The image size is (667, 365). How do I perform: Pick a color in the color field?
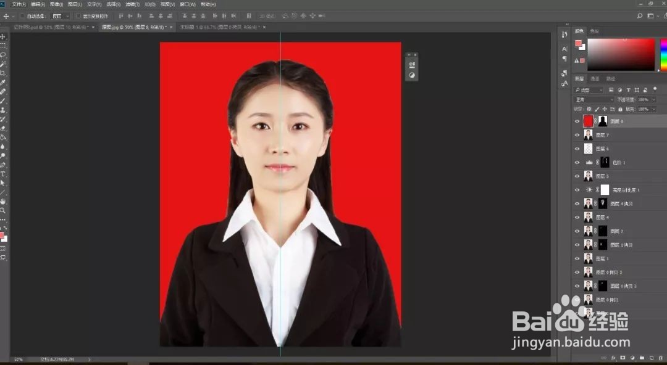(621, 54)
